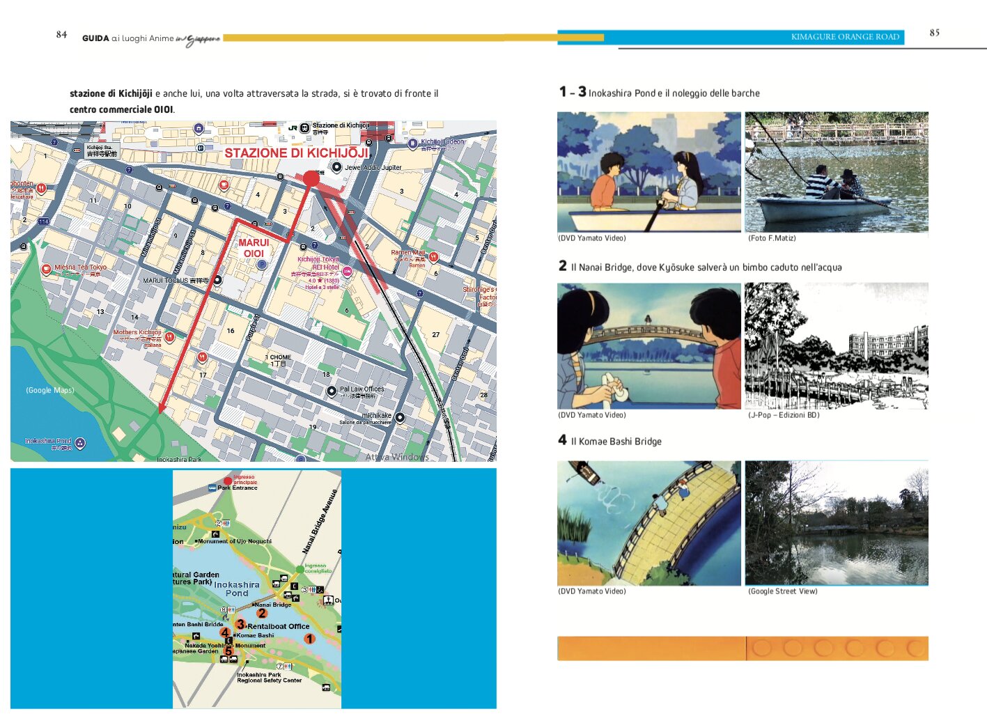
Task: Click orange marker 2 near Nanai Bridge
Action: point(262,613)
